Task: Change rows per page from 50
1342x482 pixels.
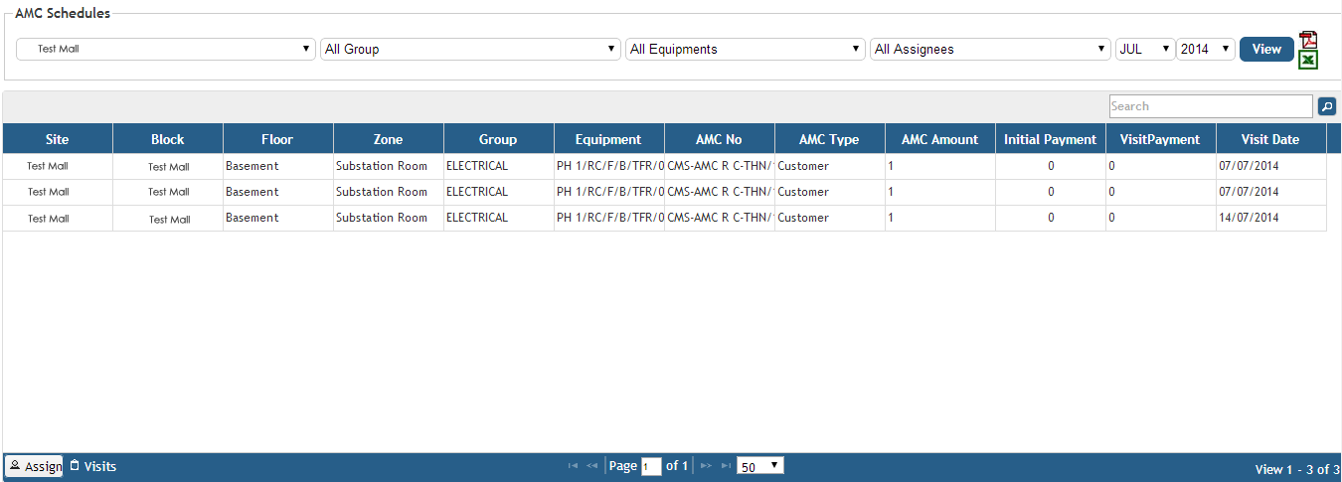Action: pyautogui.click(x=760, y=466)
